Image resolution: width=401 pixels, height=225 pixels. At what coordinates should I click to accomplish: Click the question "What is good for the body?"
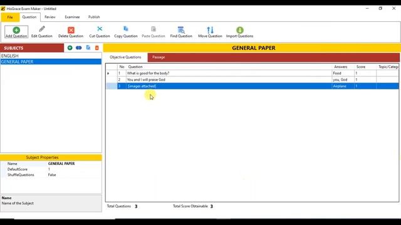(x=148, y=73)
